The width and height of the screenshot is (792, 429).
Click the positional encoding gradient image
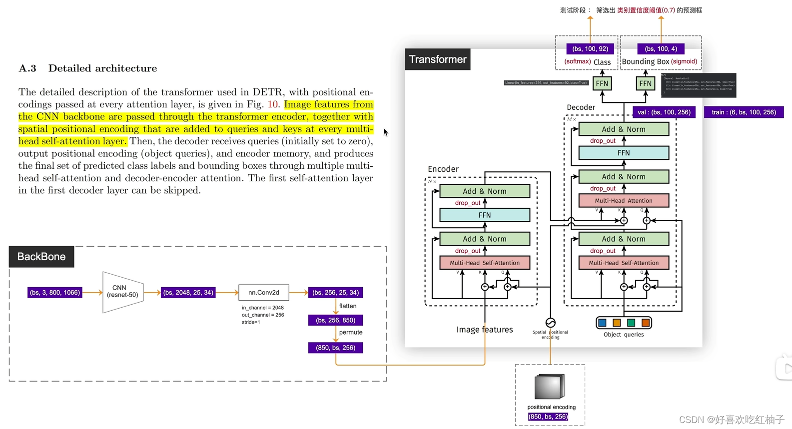click(549, 387)
